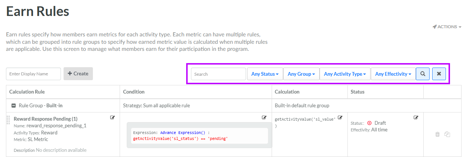
Task: Click the magnifier search button in the filter bar
Action: point(423,74)
